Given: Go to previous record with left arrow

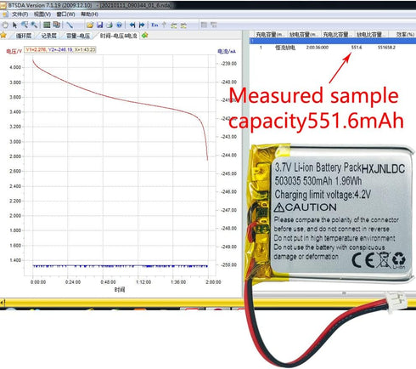Looking at the screenshot, I should 132,25.
